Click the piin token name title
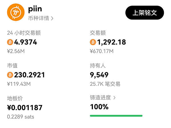 pos(35,9)
